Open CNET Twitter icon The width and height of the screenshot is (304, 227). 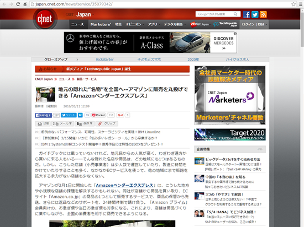[x=255, y=14]
